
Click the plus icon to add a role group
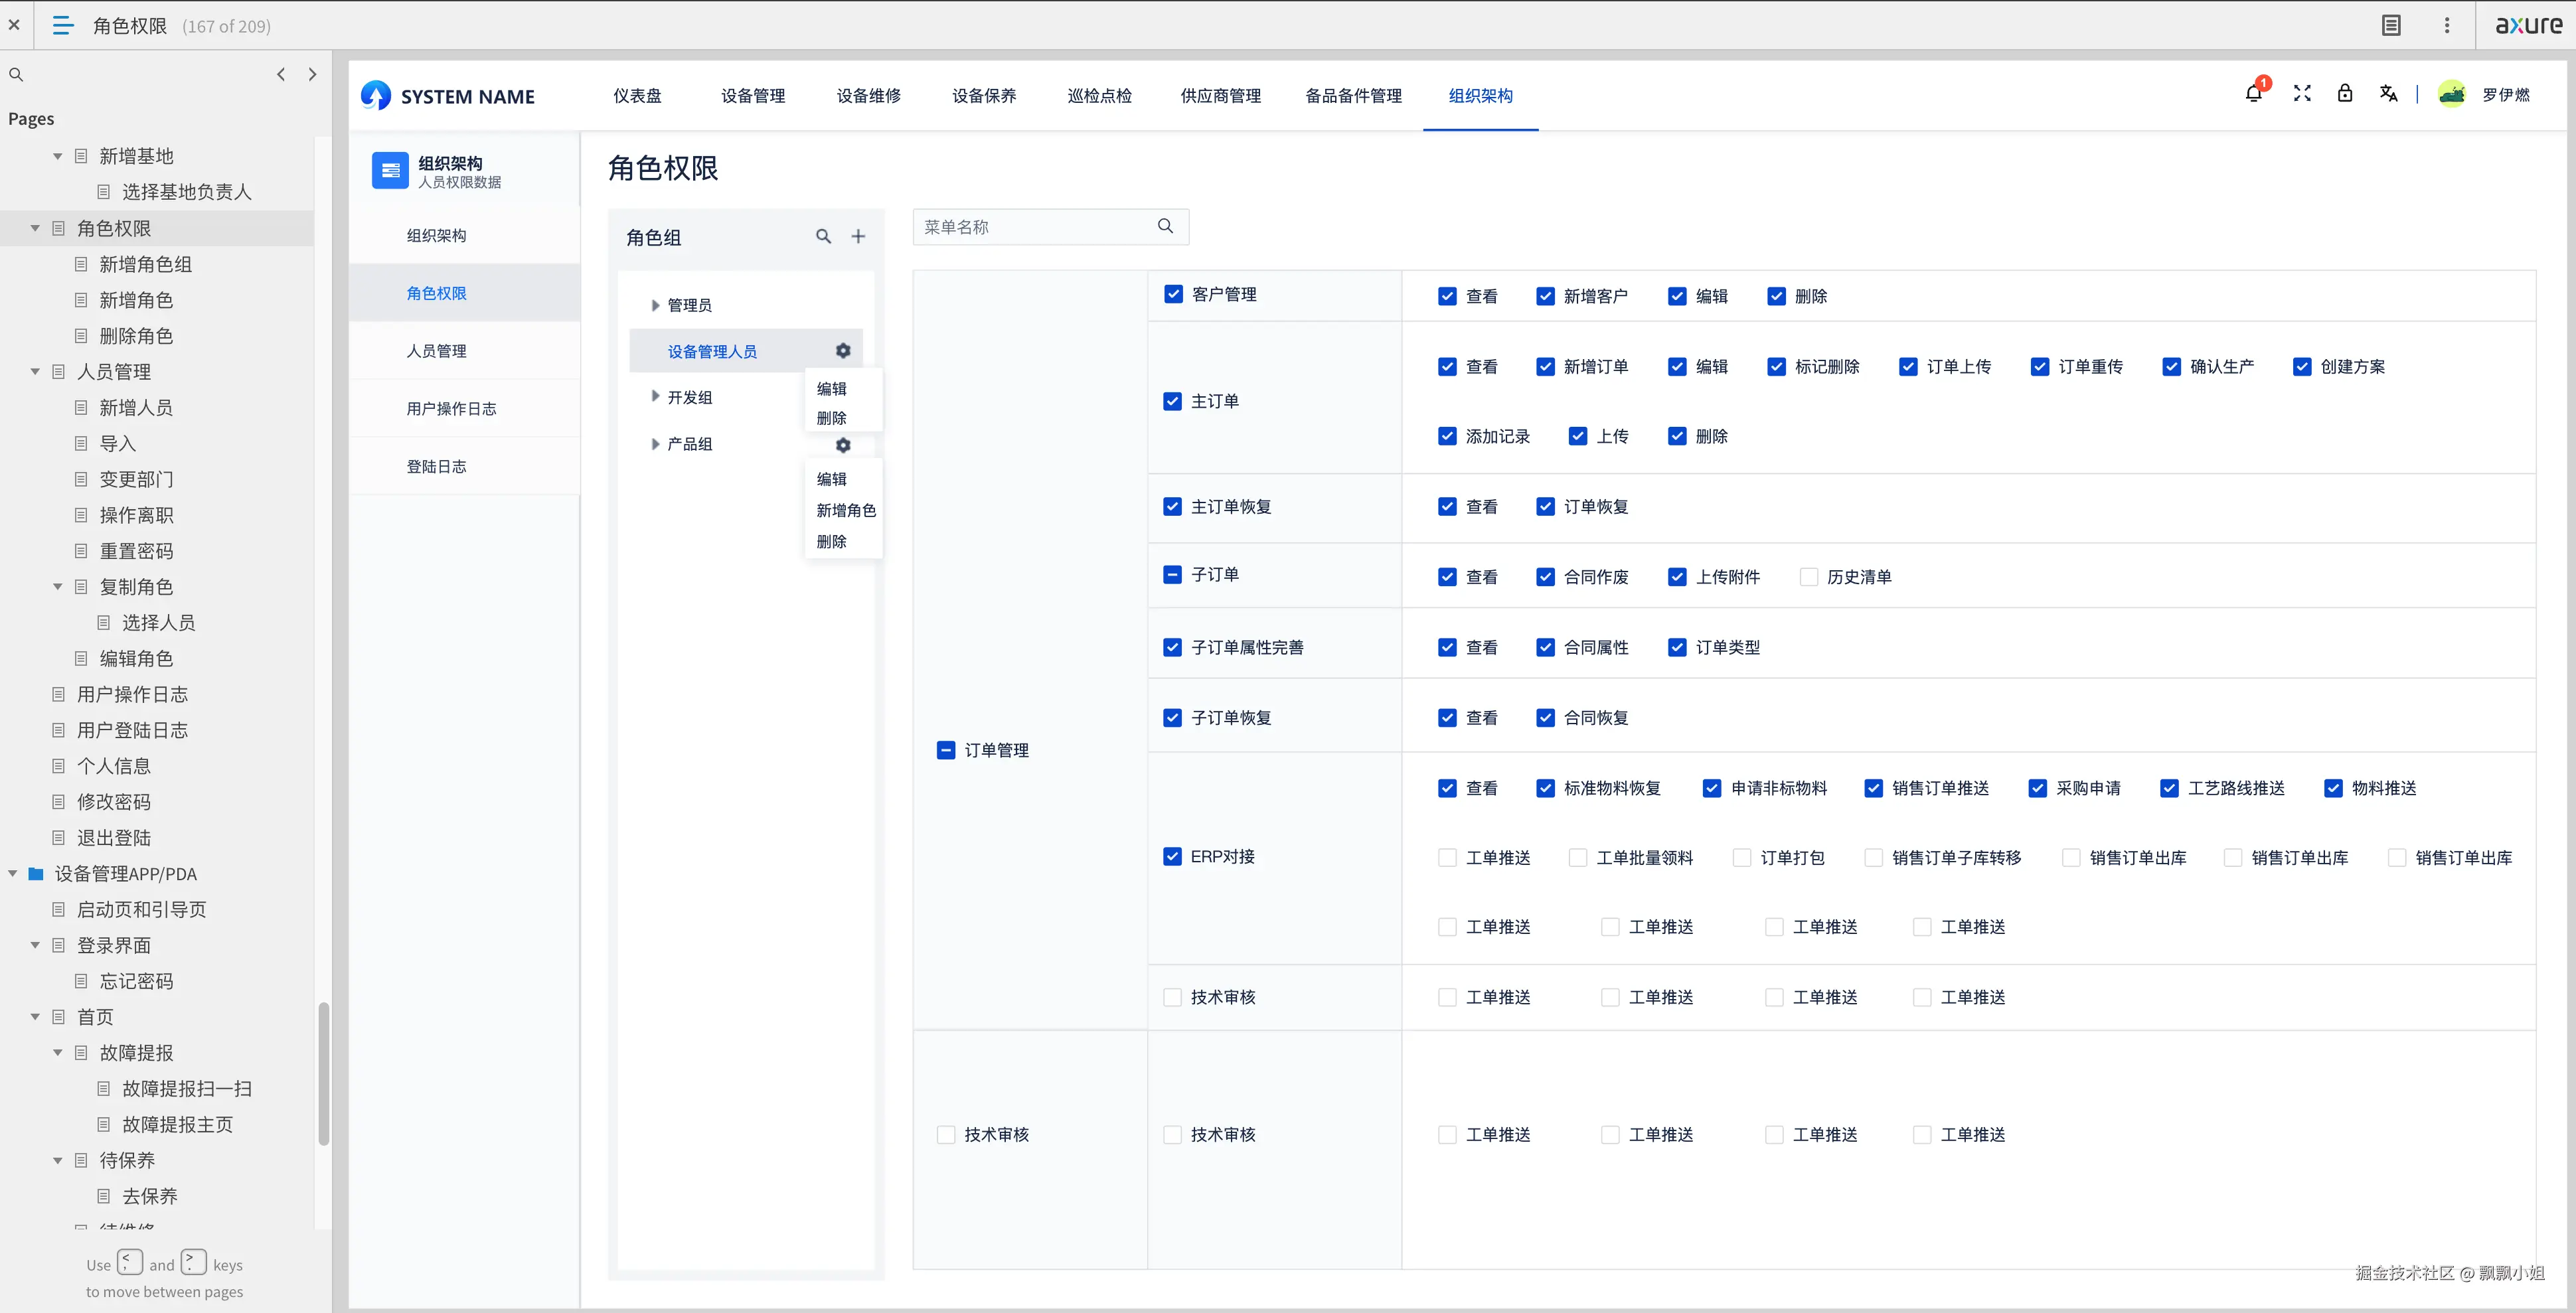[x=858, y=237]
